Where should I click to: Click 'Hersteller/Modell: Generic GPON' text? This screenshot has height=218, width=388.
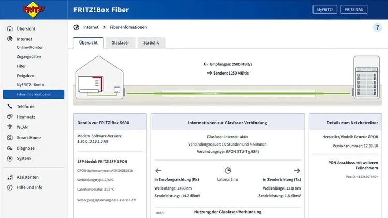(350, 137)
